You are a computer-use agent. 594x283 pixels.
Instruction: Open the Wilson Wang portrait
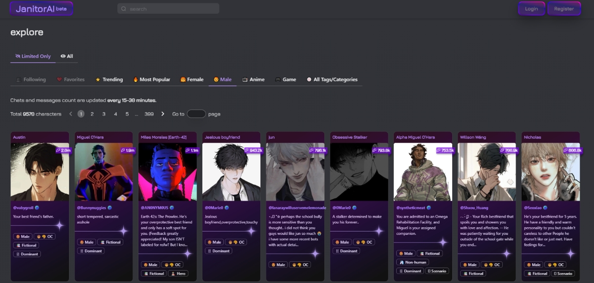[487, 172]
